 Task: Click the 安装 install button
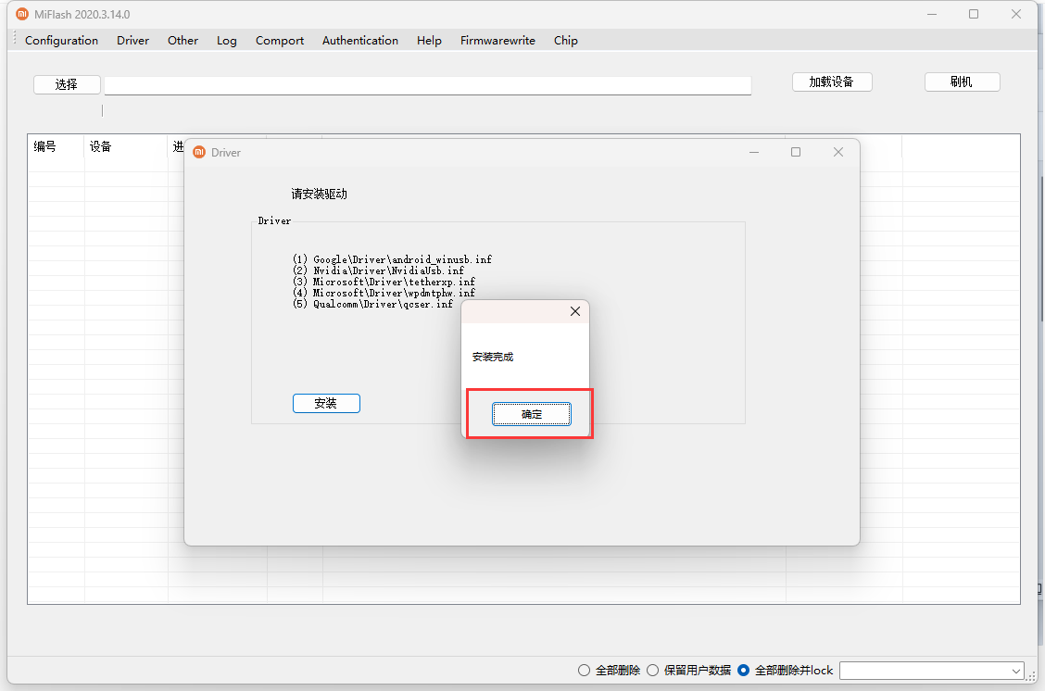point(326,403)
